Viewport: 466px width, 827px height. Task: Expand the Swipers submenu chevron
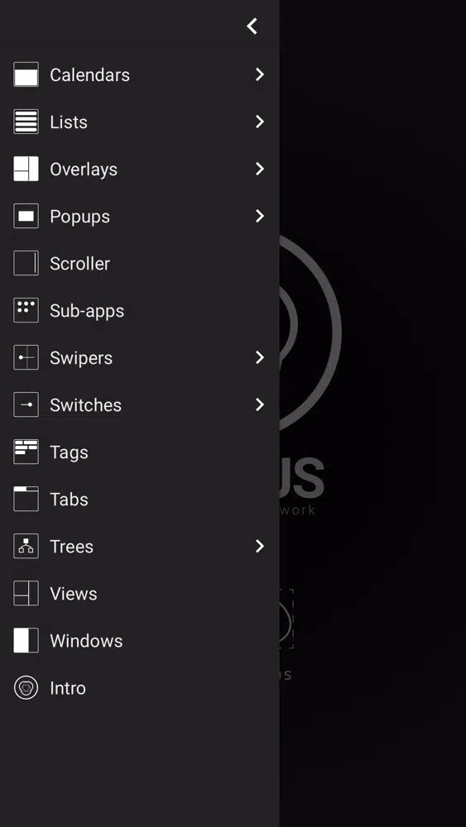[260, 357]
